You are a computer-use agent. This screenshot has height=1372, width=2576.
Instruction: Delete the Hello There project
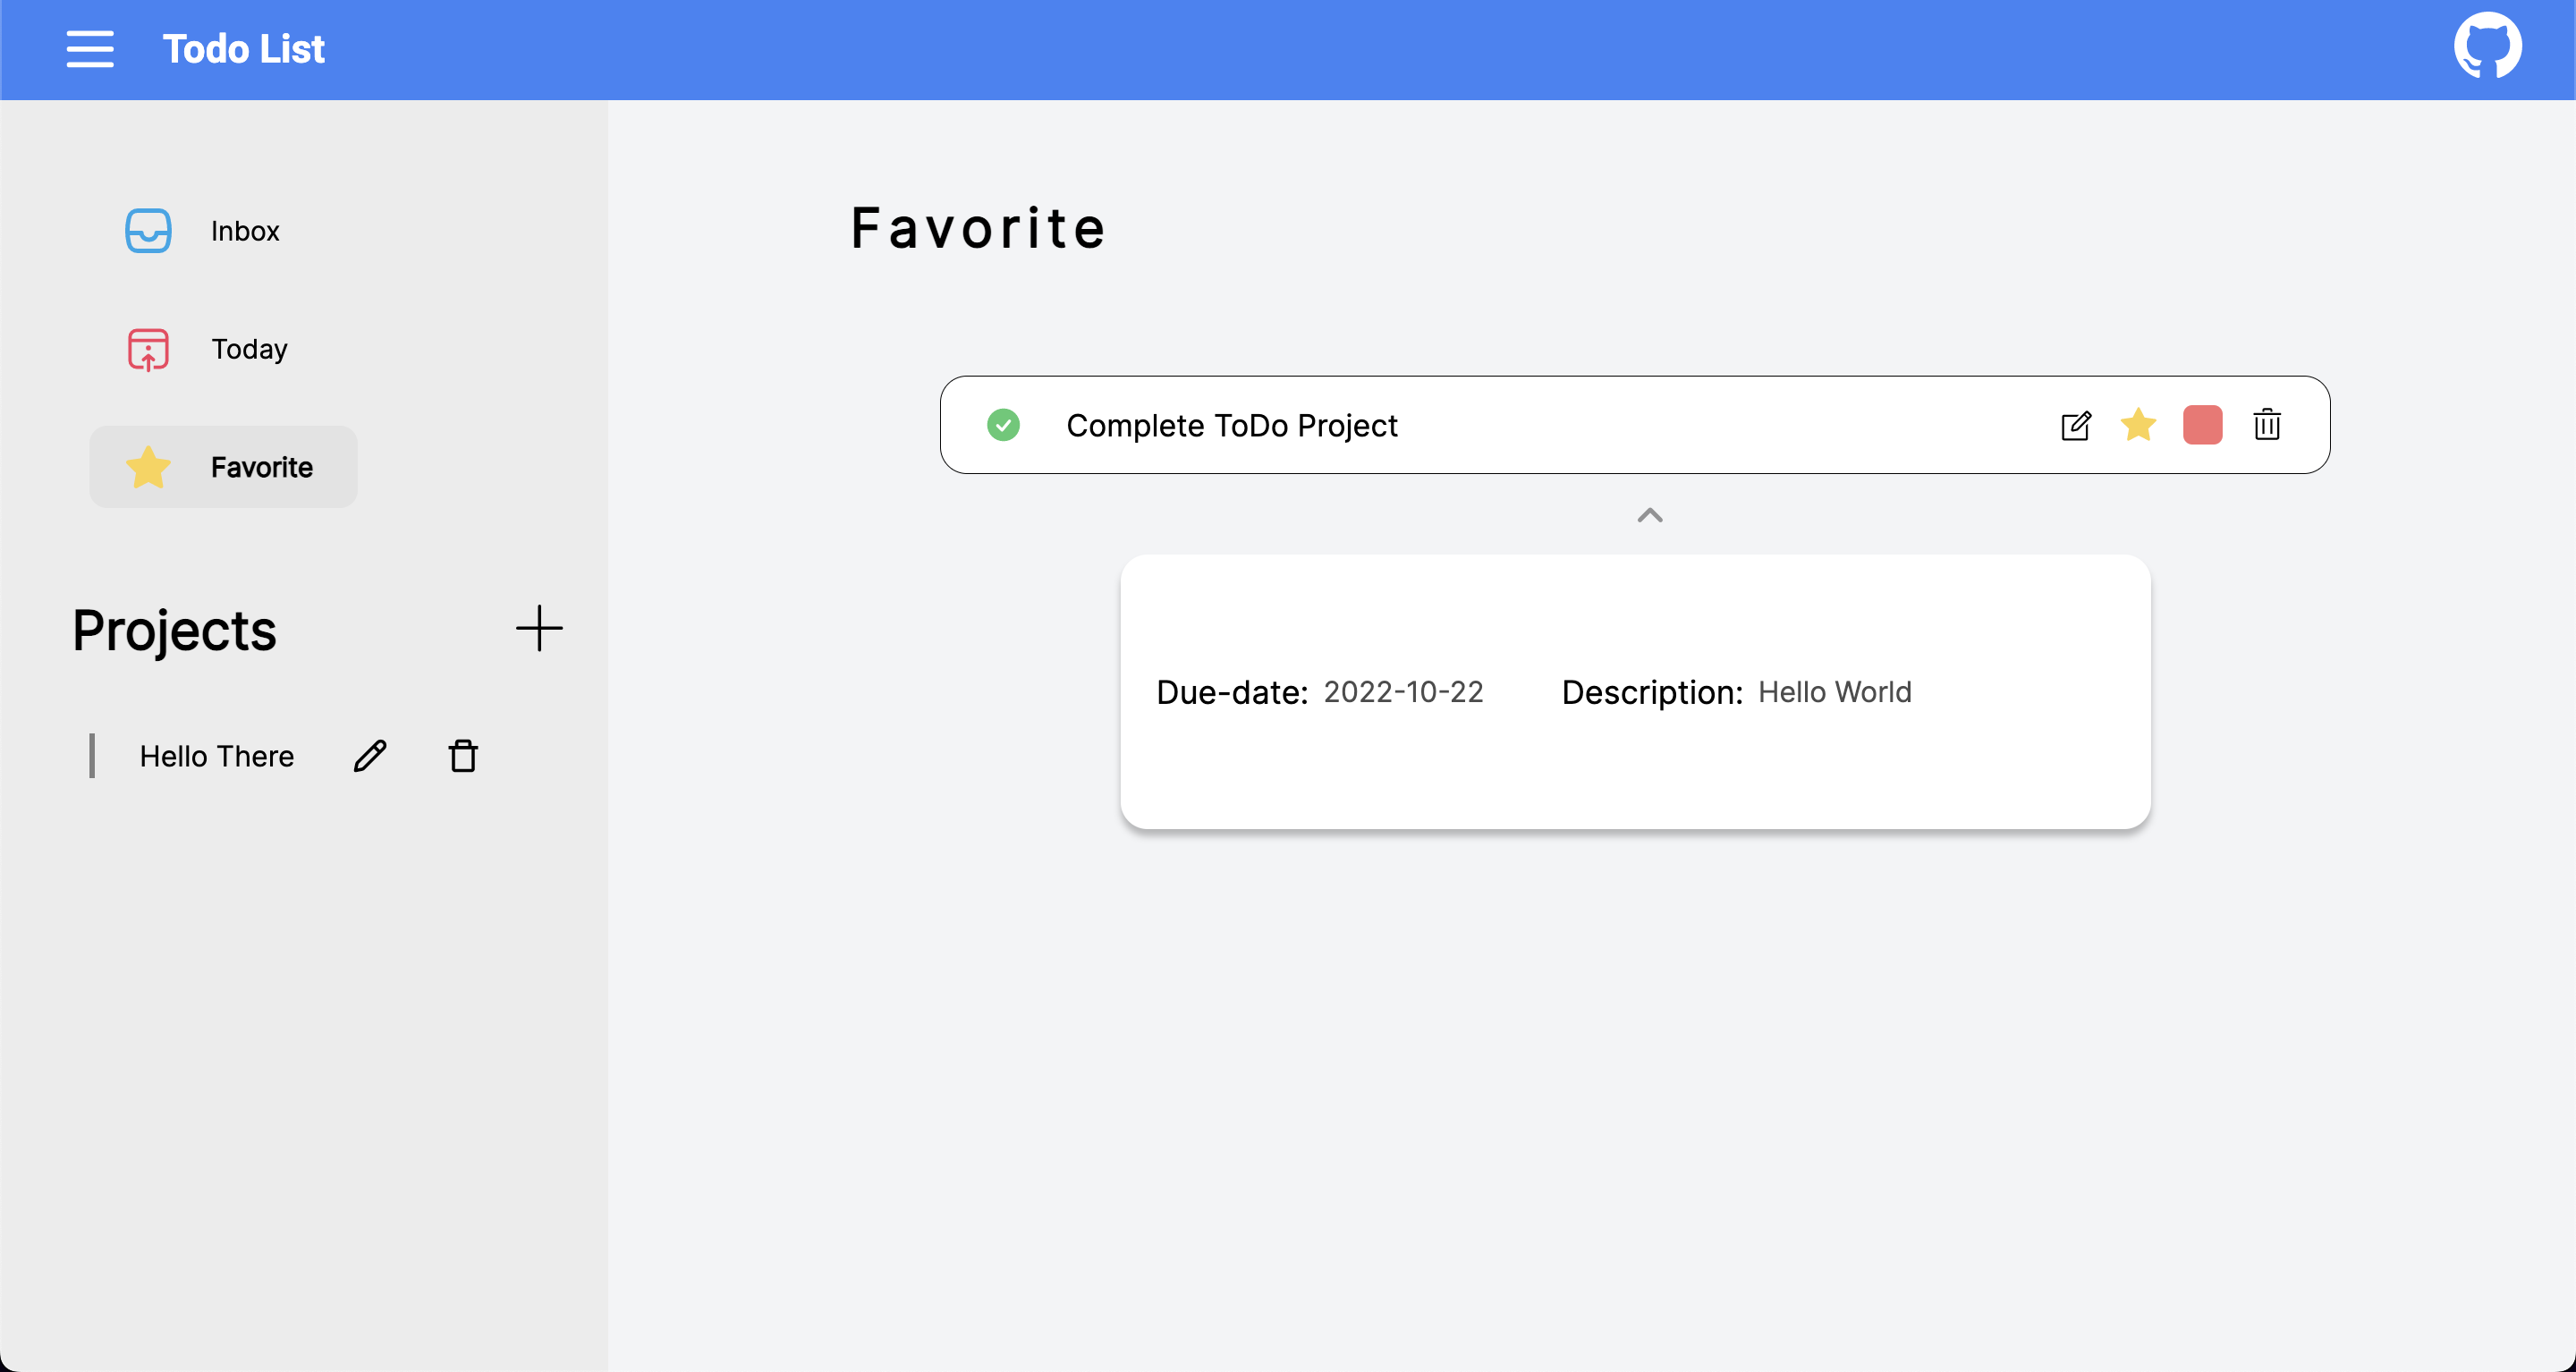[463, 756]
